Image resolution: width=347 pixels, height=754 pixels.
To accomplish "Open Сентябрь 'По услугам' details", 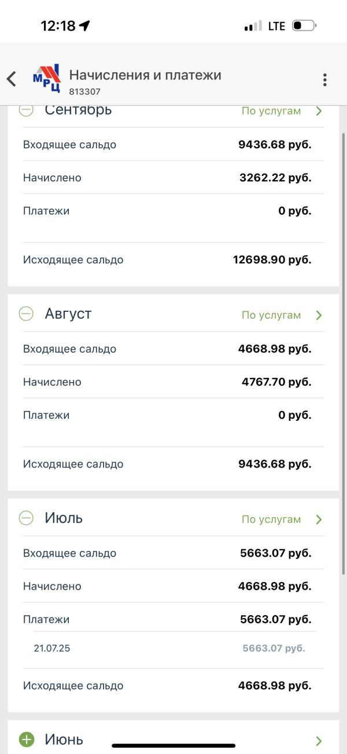I will (271, 111).
